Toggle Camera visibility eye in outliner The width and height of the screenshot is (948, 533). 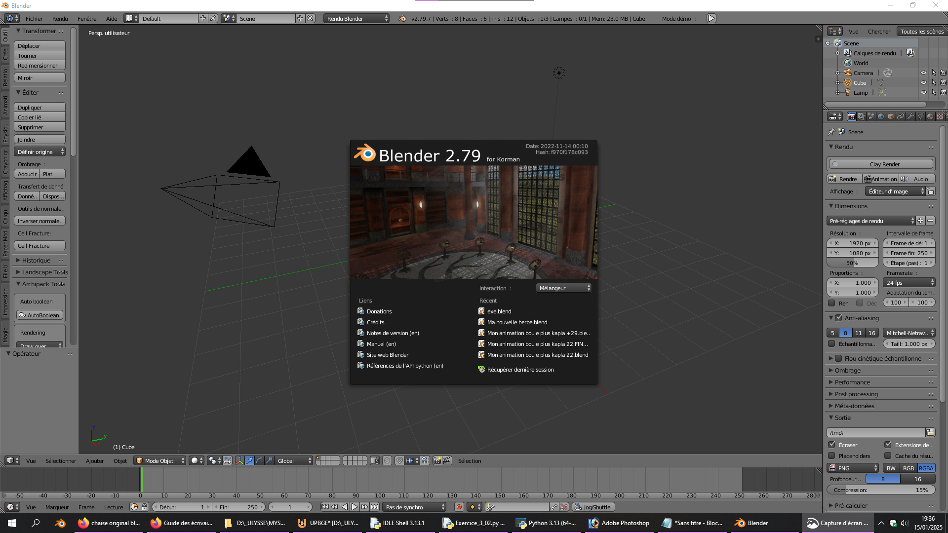click(x=924, y=73)
